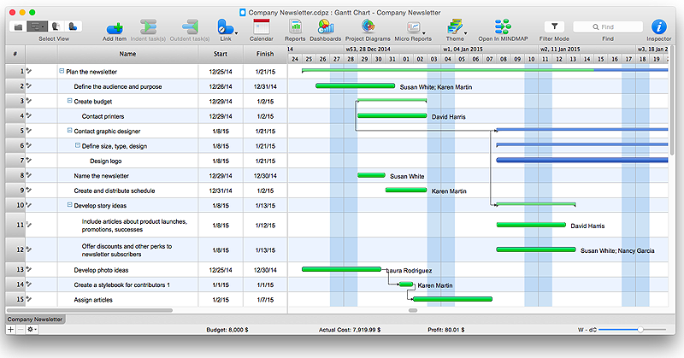Click the Contact printers Gantt bar
684x358 pixels.
[x=392, y=115]
